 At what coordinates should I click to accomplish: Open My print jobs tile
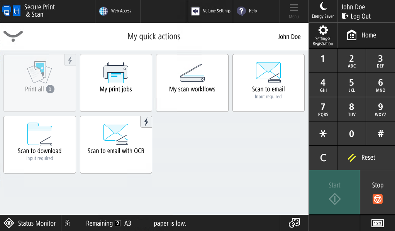pos(116,83)
